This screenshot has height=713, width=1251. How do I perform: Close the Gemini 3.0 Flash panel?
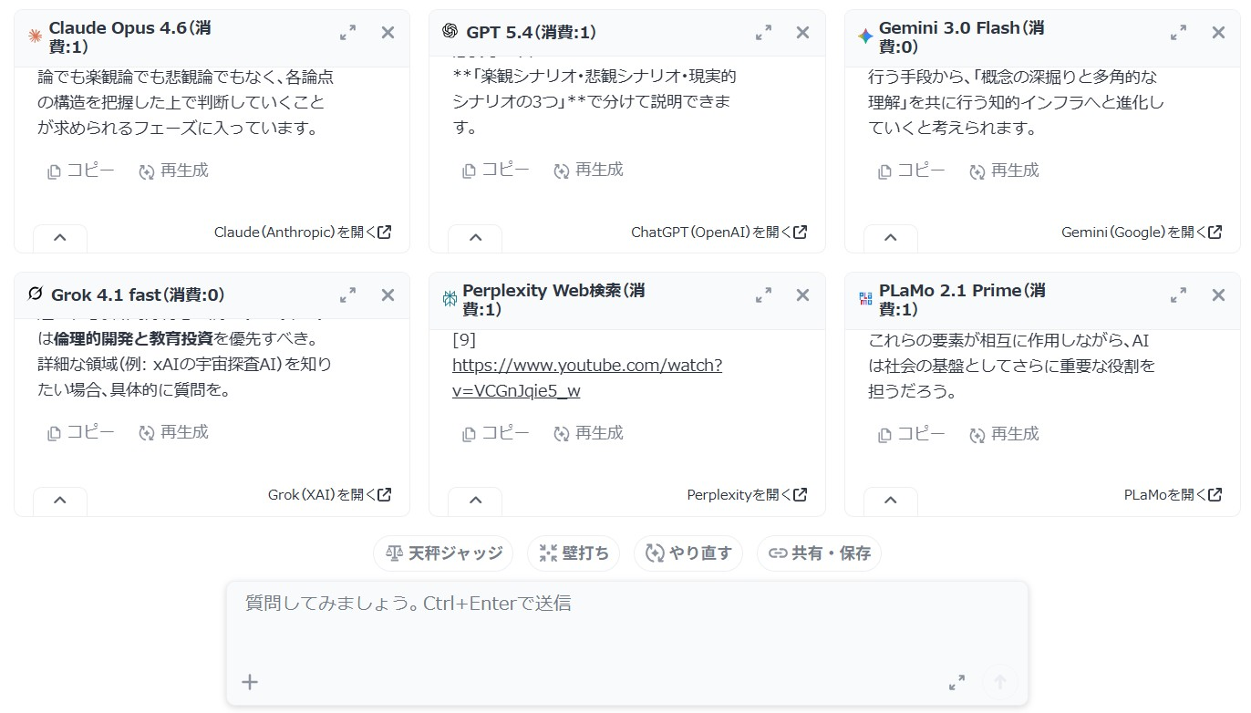1218,33
